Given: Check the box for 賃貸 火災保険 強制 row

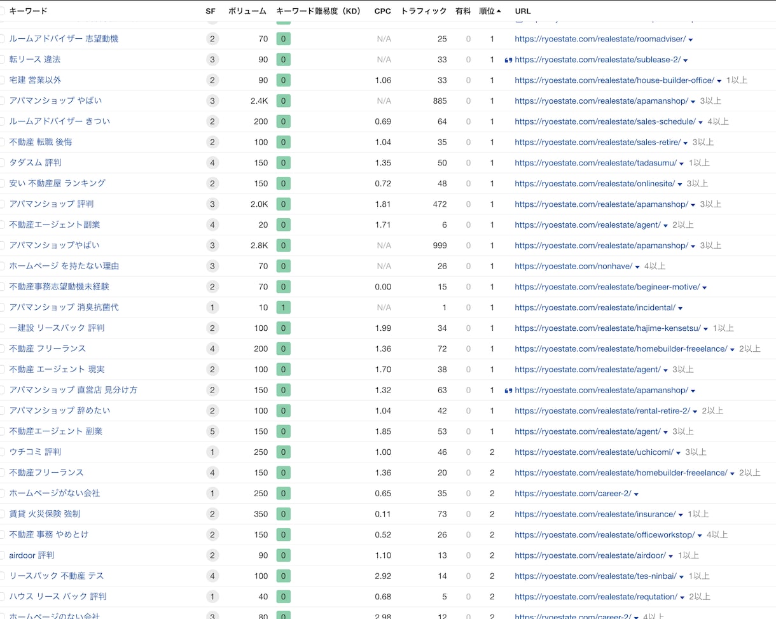Looking at the screenshot, I should 1,514.
